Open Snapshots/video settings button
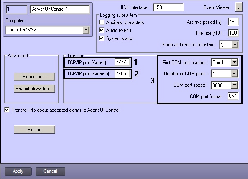The height and width of the screenshot is (179, 248). [34, 88]
